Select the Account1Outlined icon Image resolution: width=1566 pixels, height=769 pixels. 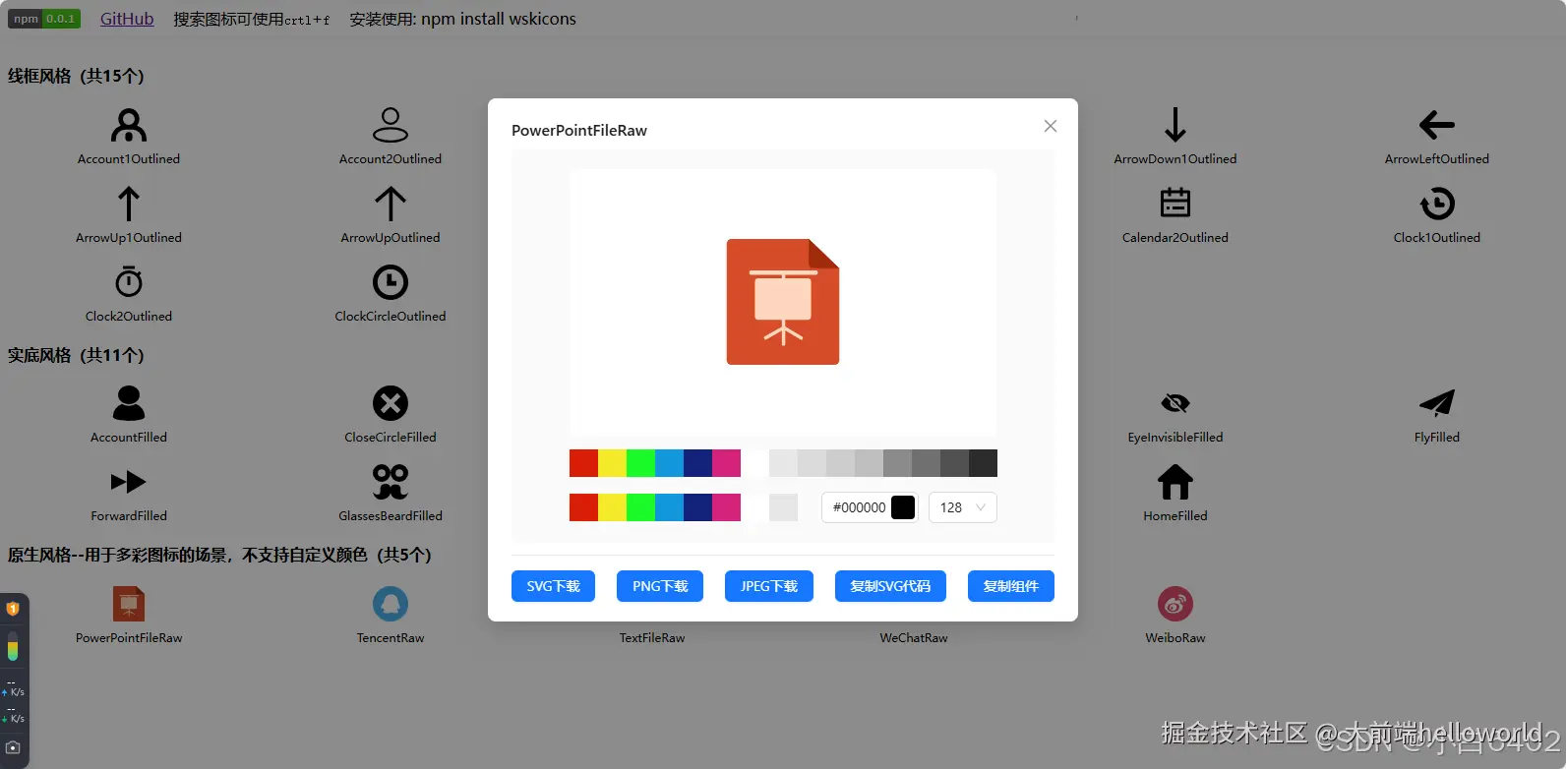(x=129, y=125)
